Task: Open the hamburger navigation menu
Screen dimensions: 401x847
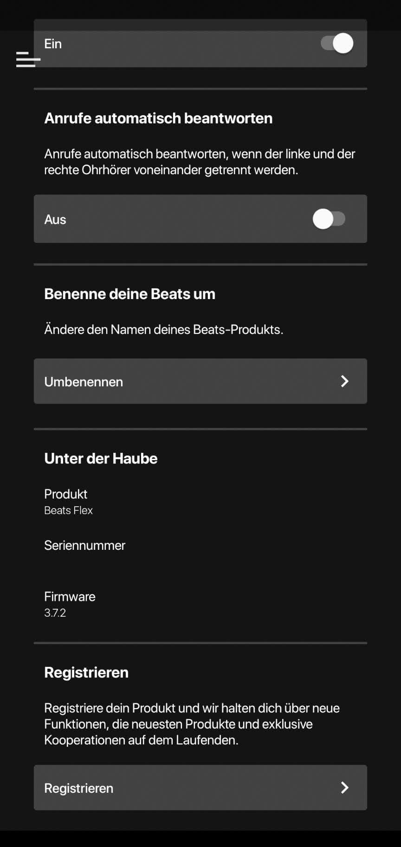Action: (28, 59)
